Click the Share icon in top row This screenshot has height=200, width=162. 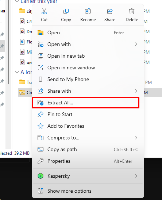[x=110, y=11]
